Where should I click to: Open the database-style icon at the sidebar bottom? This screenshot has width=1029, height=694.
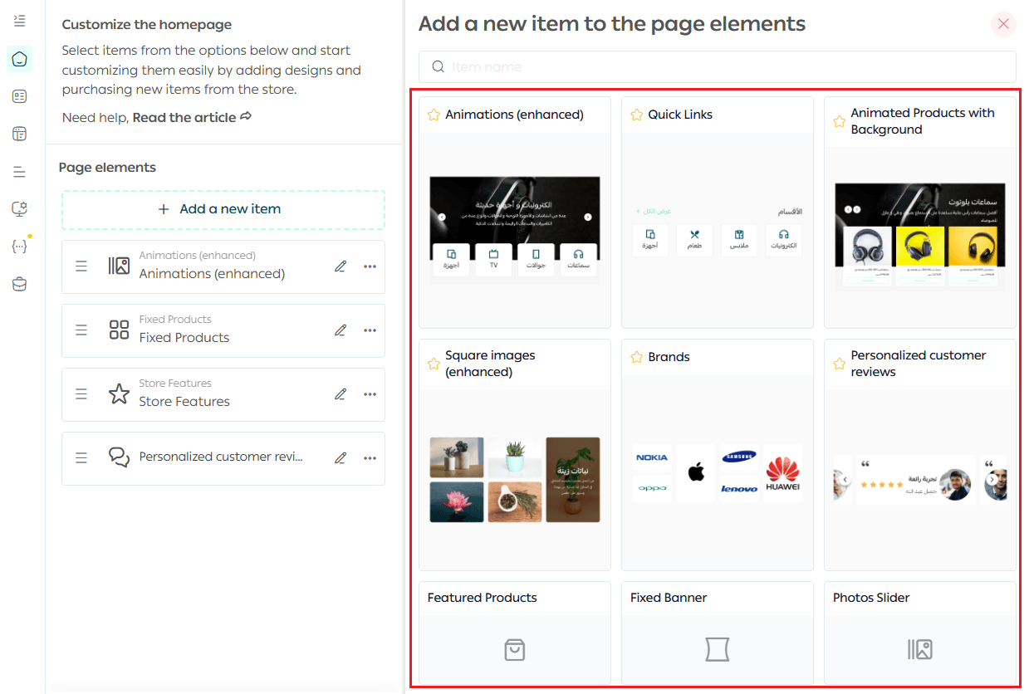pos(20,285)
